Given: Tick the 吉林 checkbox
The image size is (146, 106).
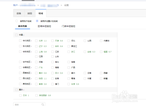Looking at the screenshot, I should coord(53,46).
